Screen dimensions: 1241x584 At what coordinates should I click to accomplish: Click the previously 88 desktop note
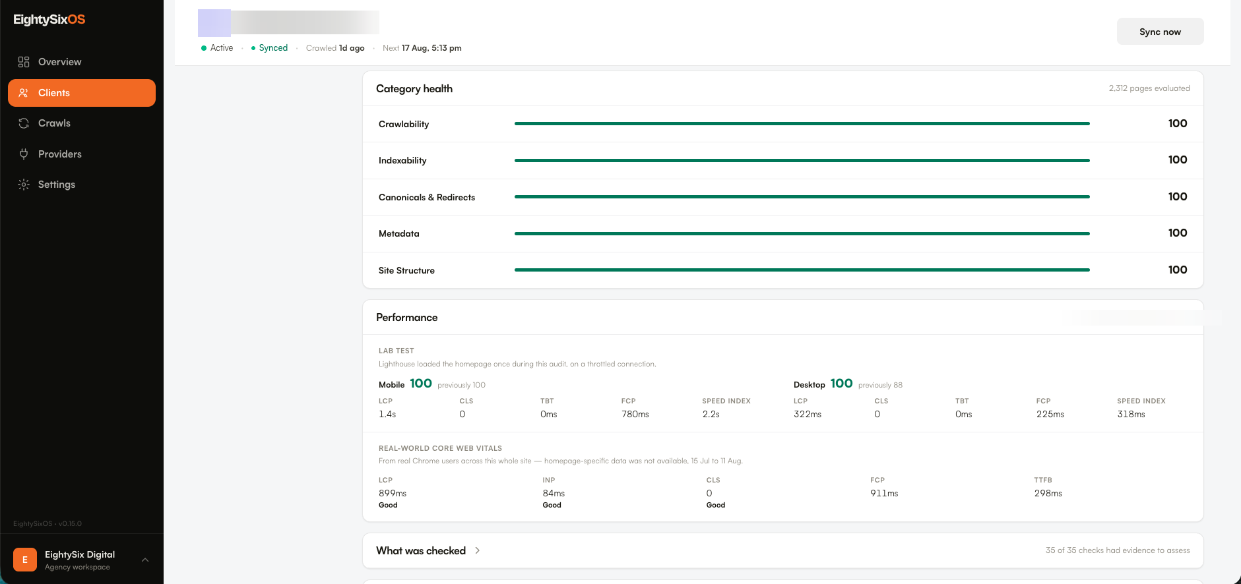click(880, 385)
